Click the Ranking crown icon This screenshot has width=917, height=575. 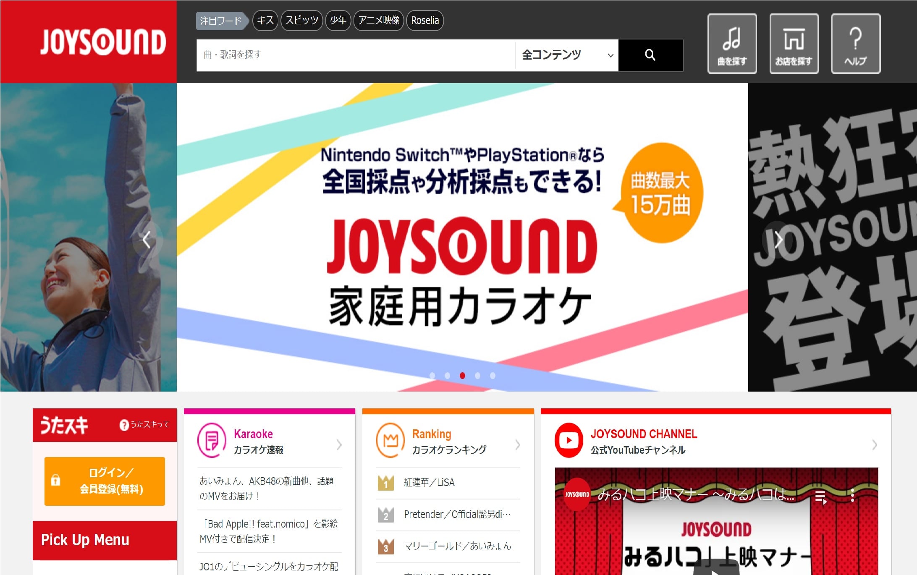click(x=390, y=440)
